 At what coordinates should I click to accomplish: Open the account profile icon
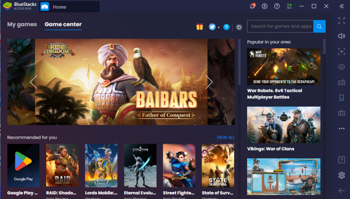[265, 6]
